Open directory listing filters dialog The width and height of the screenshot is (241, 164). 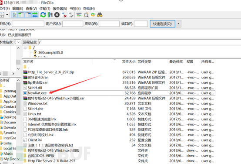pyautogui.click(x=79, y=15)
